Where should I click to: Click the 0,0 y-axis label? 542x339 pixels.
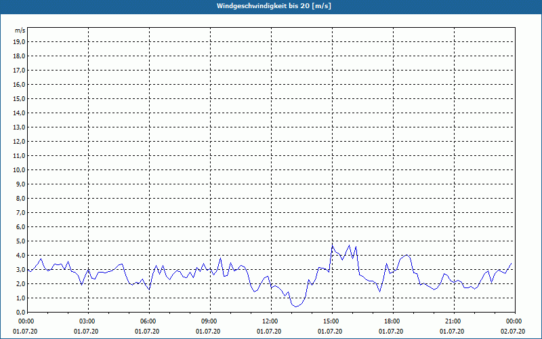pyautogui.click(x=20, y=313)
